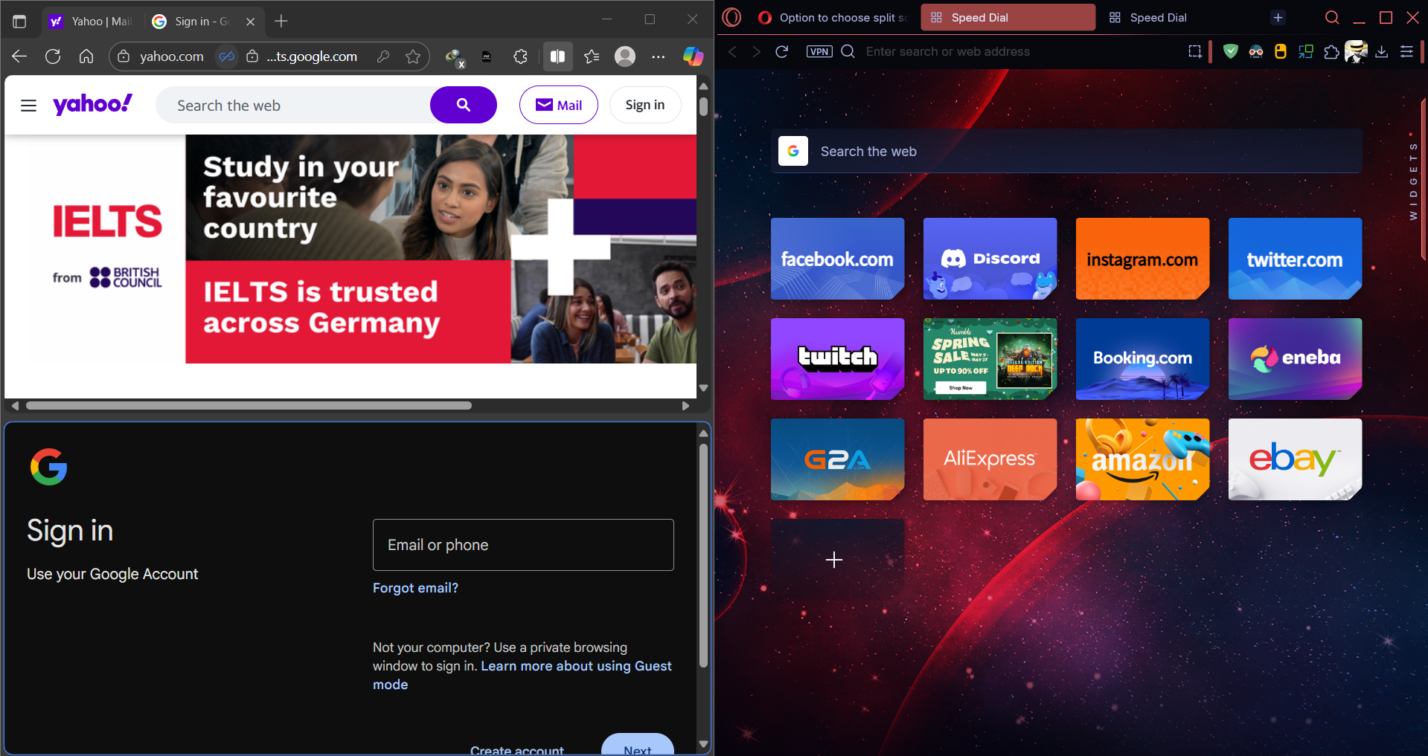
Task: Add a new tab in Opera
Action: coord(1278,18)
